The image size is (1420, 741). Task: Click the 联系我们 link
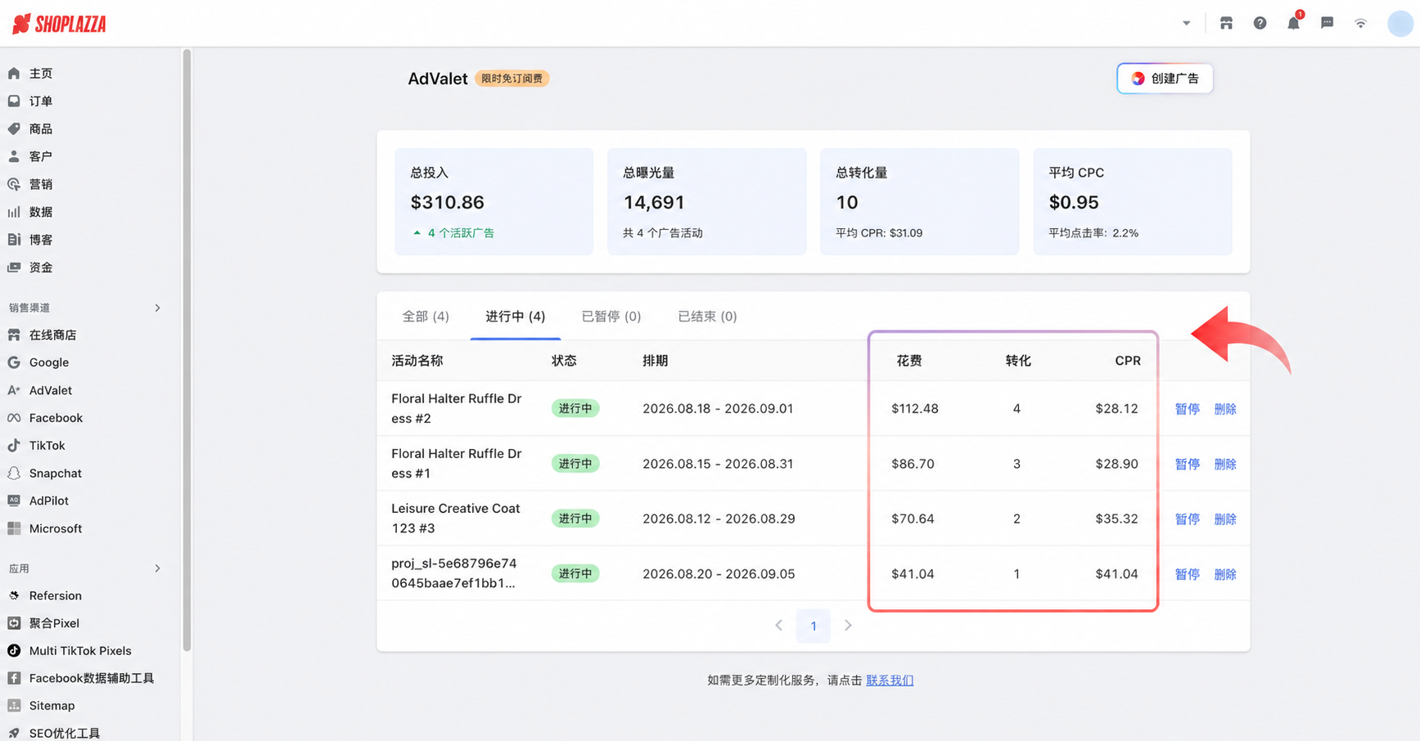(890, 680)
